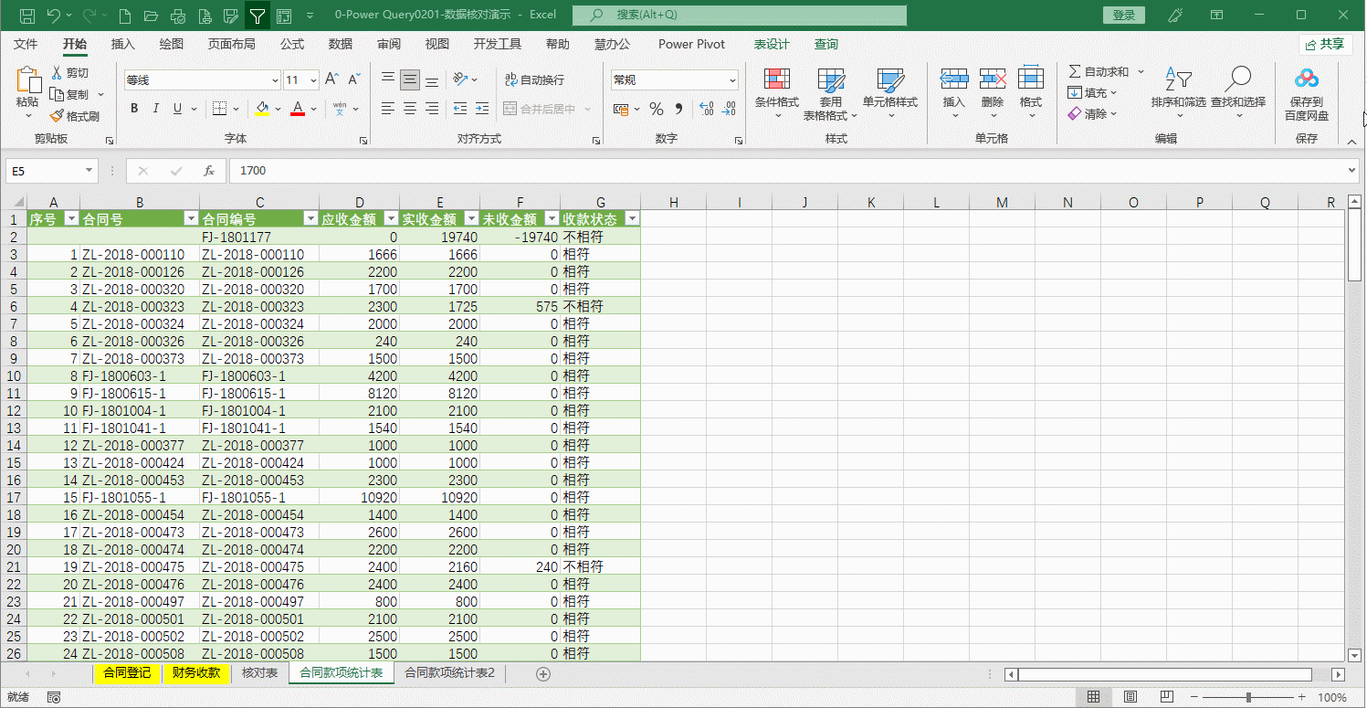Open 单元格样式 cell styles

click(x=890, y=93)
